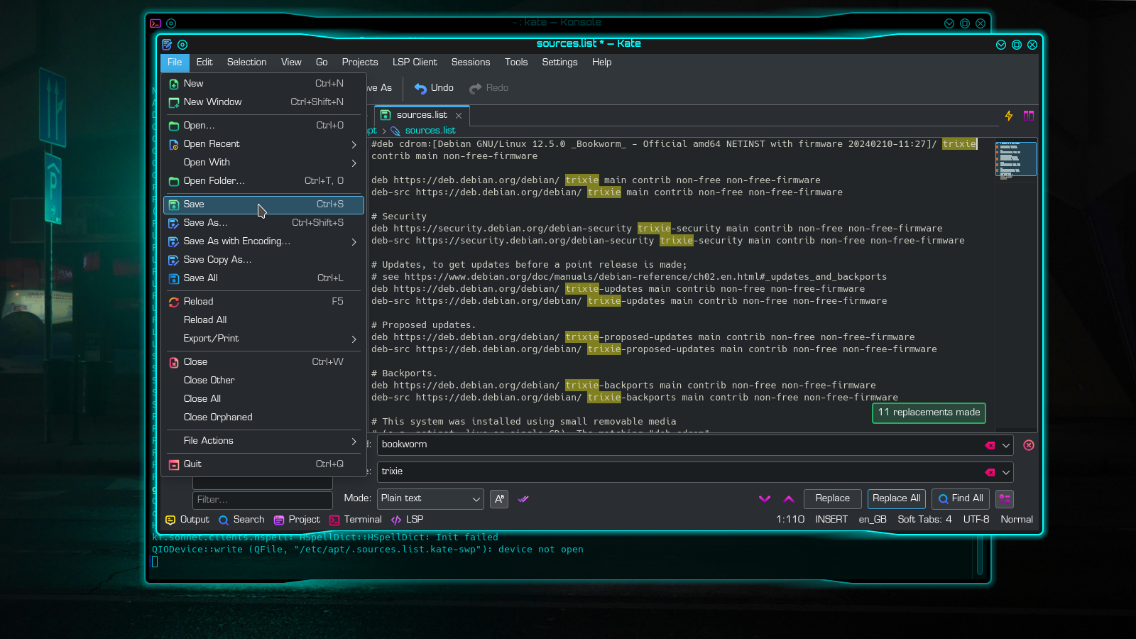Select Close Other menu entry
Image resolution: width=1136 pixels, height=639 pixels.
[x=263, y=381]
